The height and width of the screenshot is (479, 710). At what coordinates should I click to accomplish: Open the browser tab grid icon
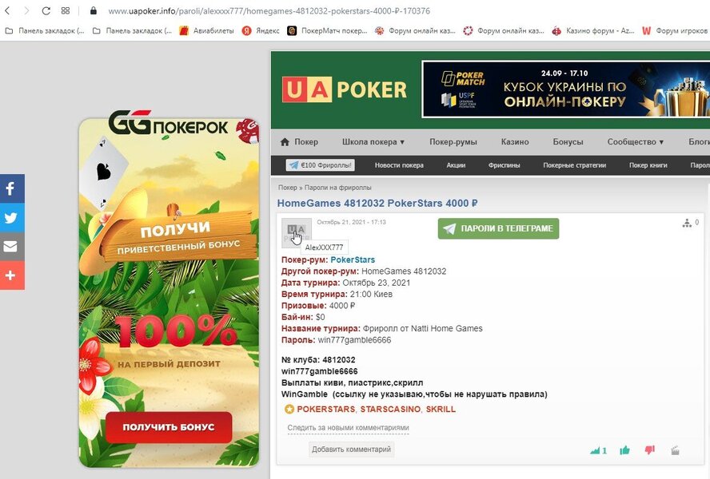pyautogui.click(x=66, y=11)
